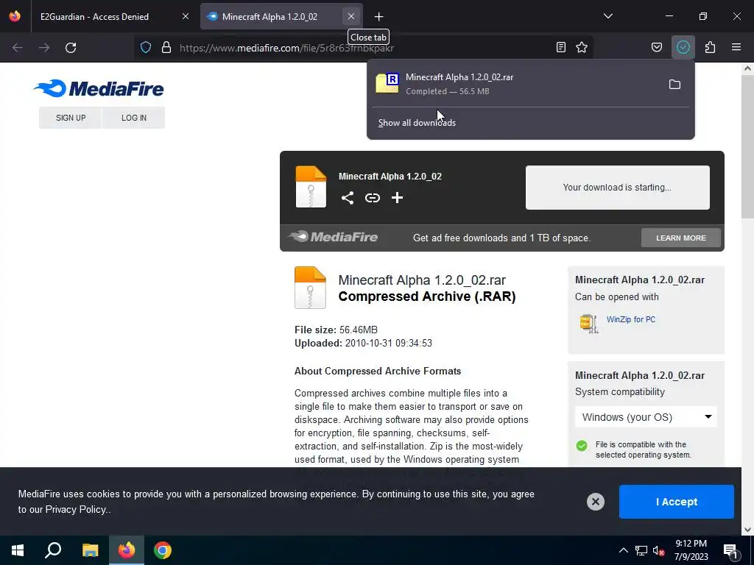The height and width of the screenshot is (565, 754).
Task: Open the Firefox hamburger application menu
Action: [736, 47]
